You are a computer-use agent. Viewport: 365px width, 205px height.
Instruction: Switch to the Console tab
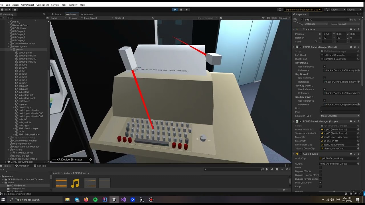coord(40,166)
